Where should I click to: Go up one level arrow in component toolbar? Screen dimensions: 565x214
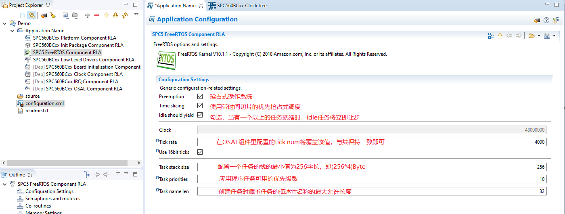tap(500, 36)
